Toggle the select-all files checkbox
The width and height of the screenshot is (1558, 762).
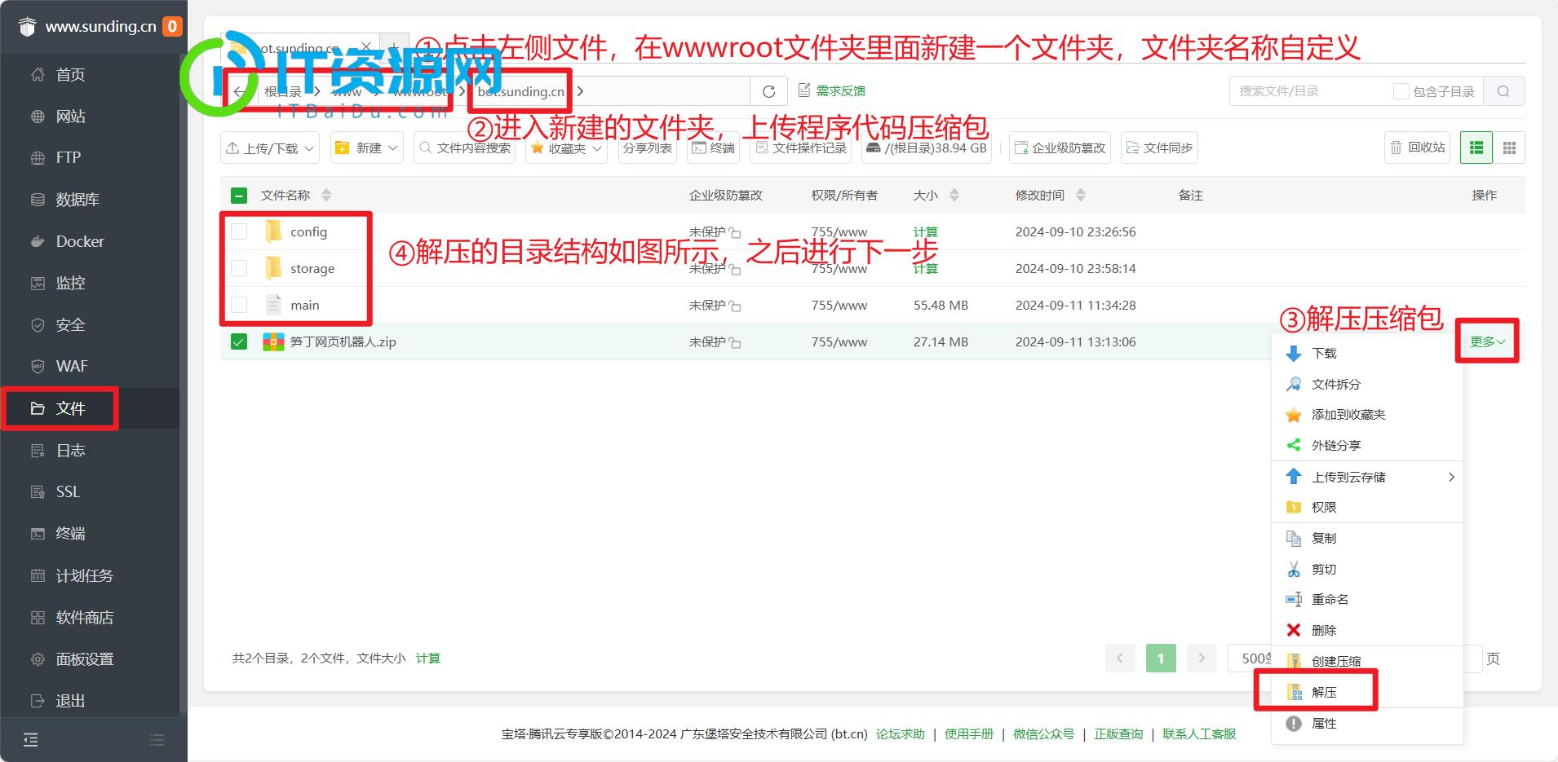click(239, 196)
